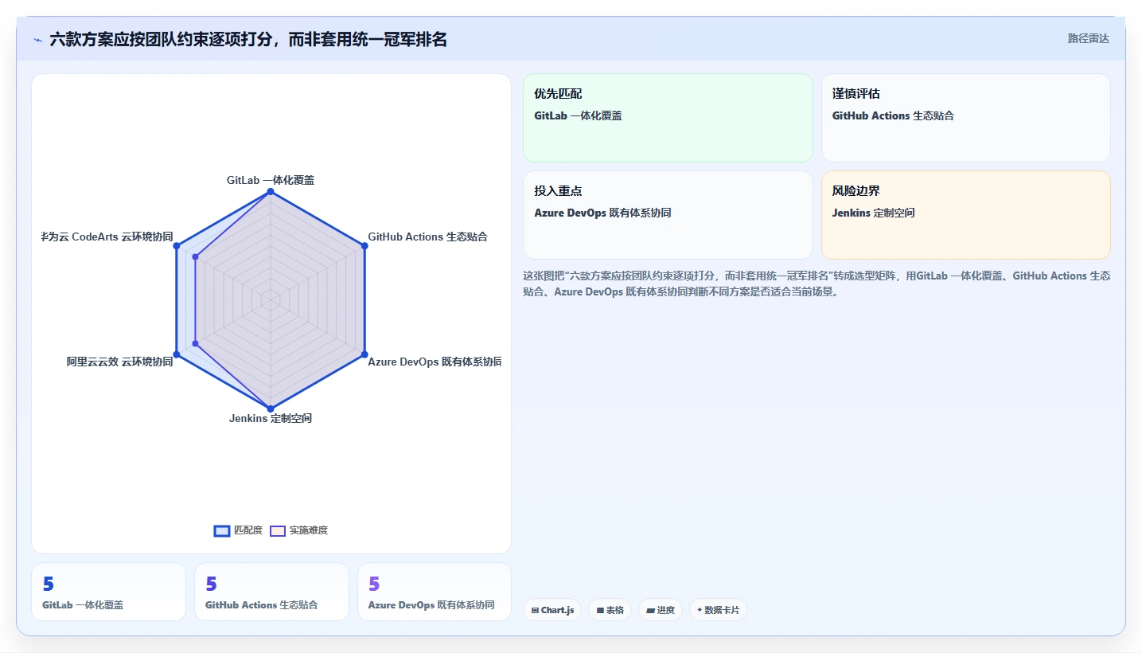1142x653 pixels.
Task: Select the 表格 chip
Action: click(x=610, y=610)
